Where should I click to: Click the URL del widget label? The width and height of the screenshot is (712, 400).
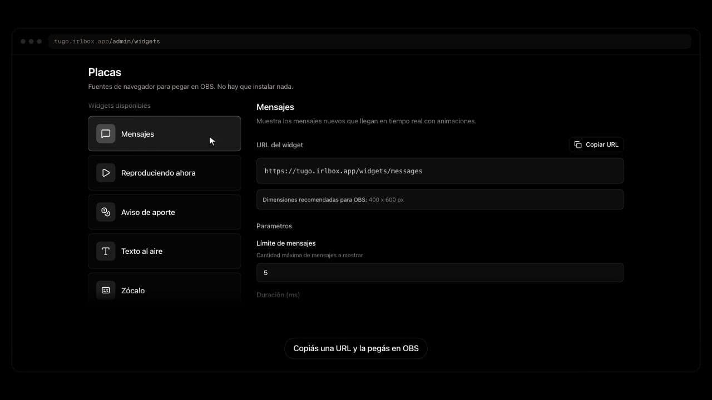pyautogui.click(x=280, y=145)
